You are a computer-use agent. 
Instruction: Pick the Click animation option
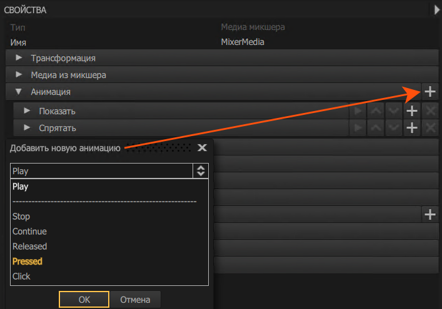[21, 277]
